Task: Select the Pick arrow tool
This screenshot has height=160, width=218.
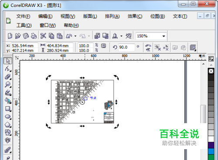Action: tap(8, 61)
